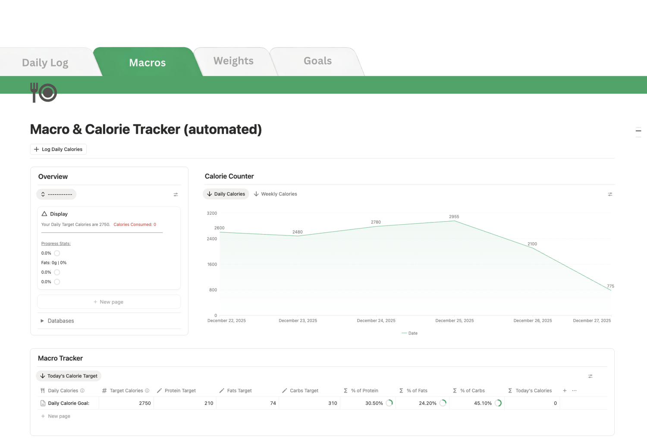This screenshot has height=441, width=647.
Task: Open the Protein Target column header menu
Action: coord(176,391)
